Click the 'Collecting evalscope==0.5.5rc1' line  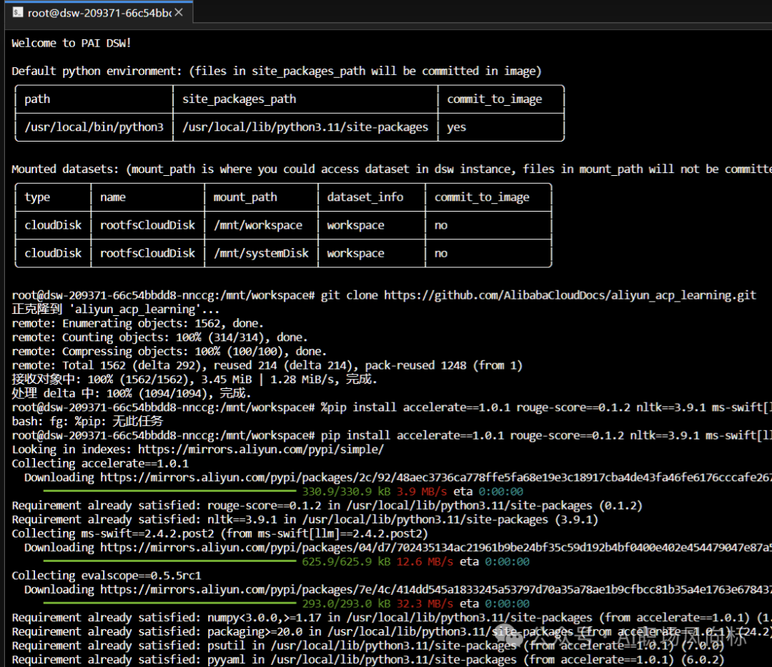(x=107, y=575)
